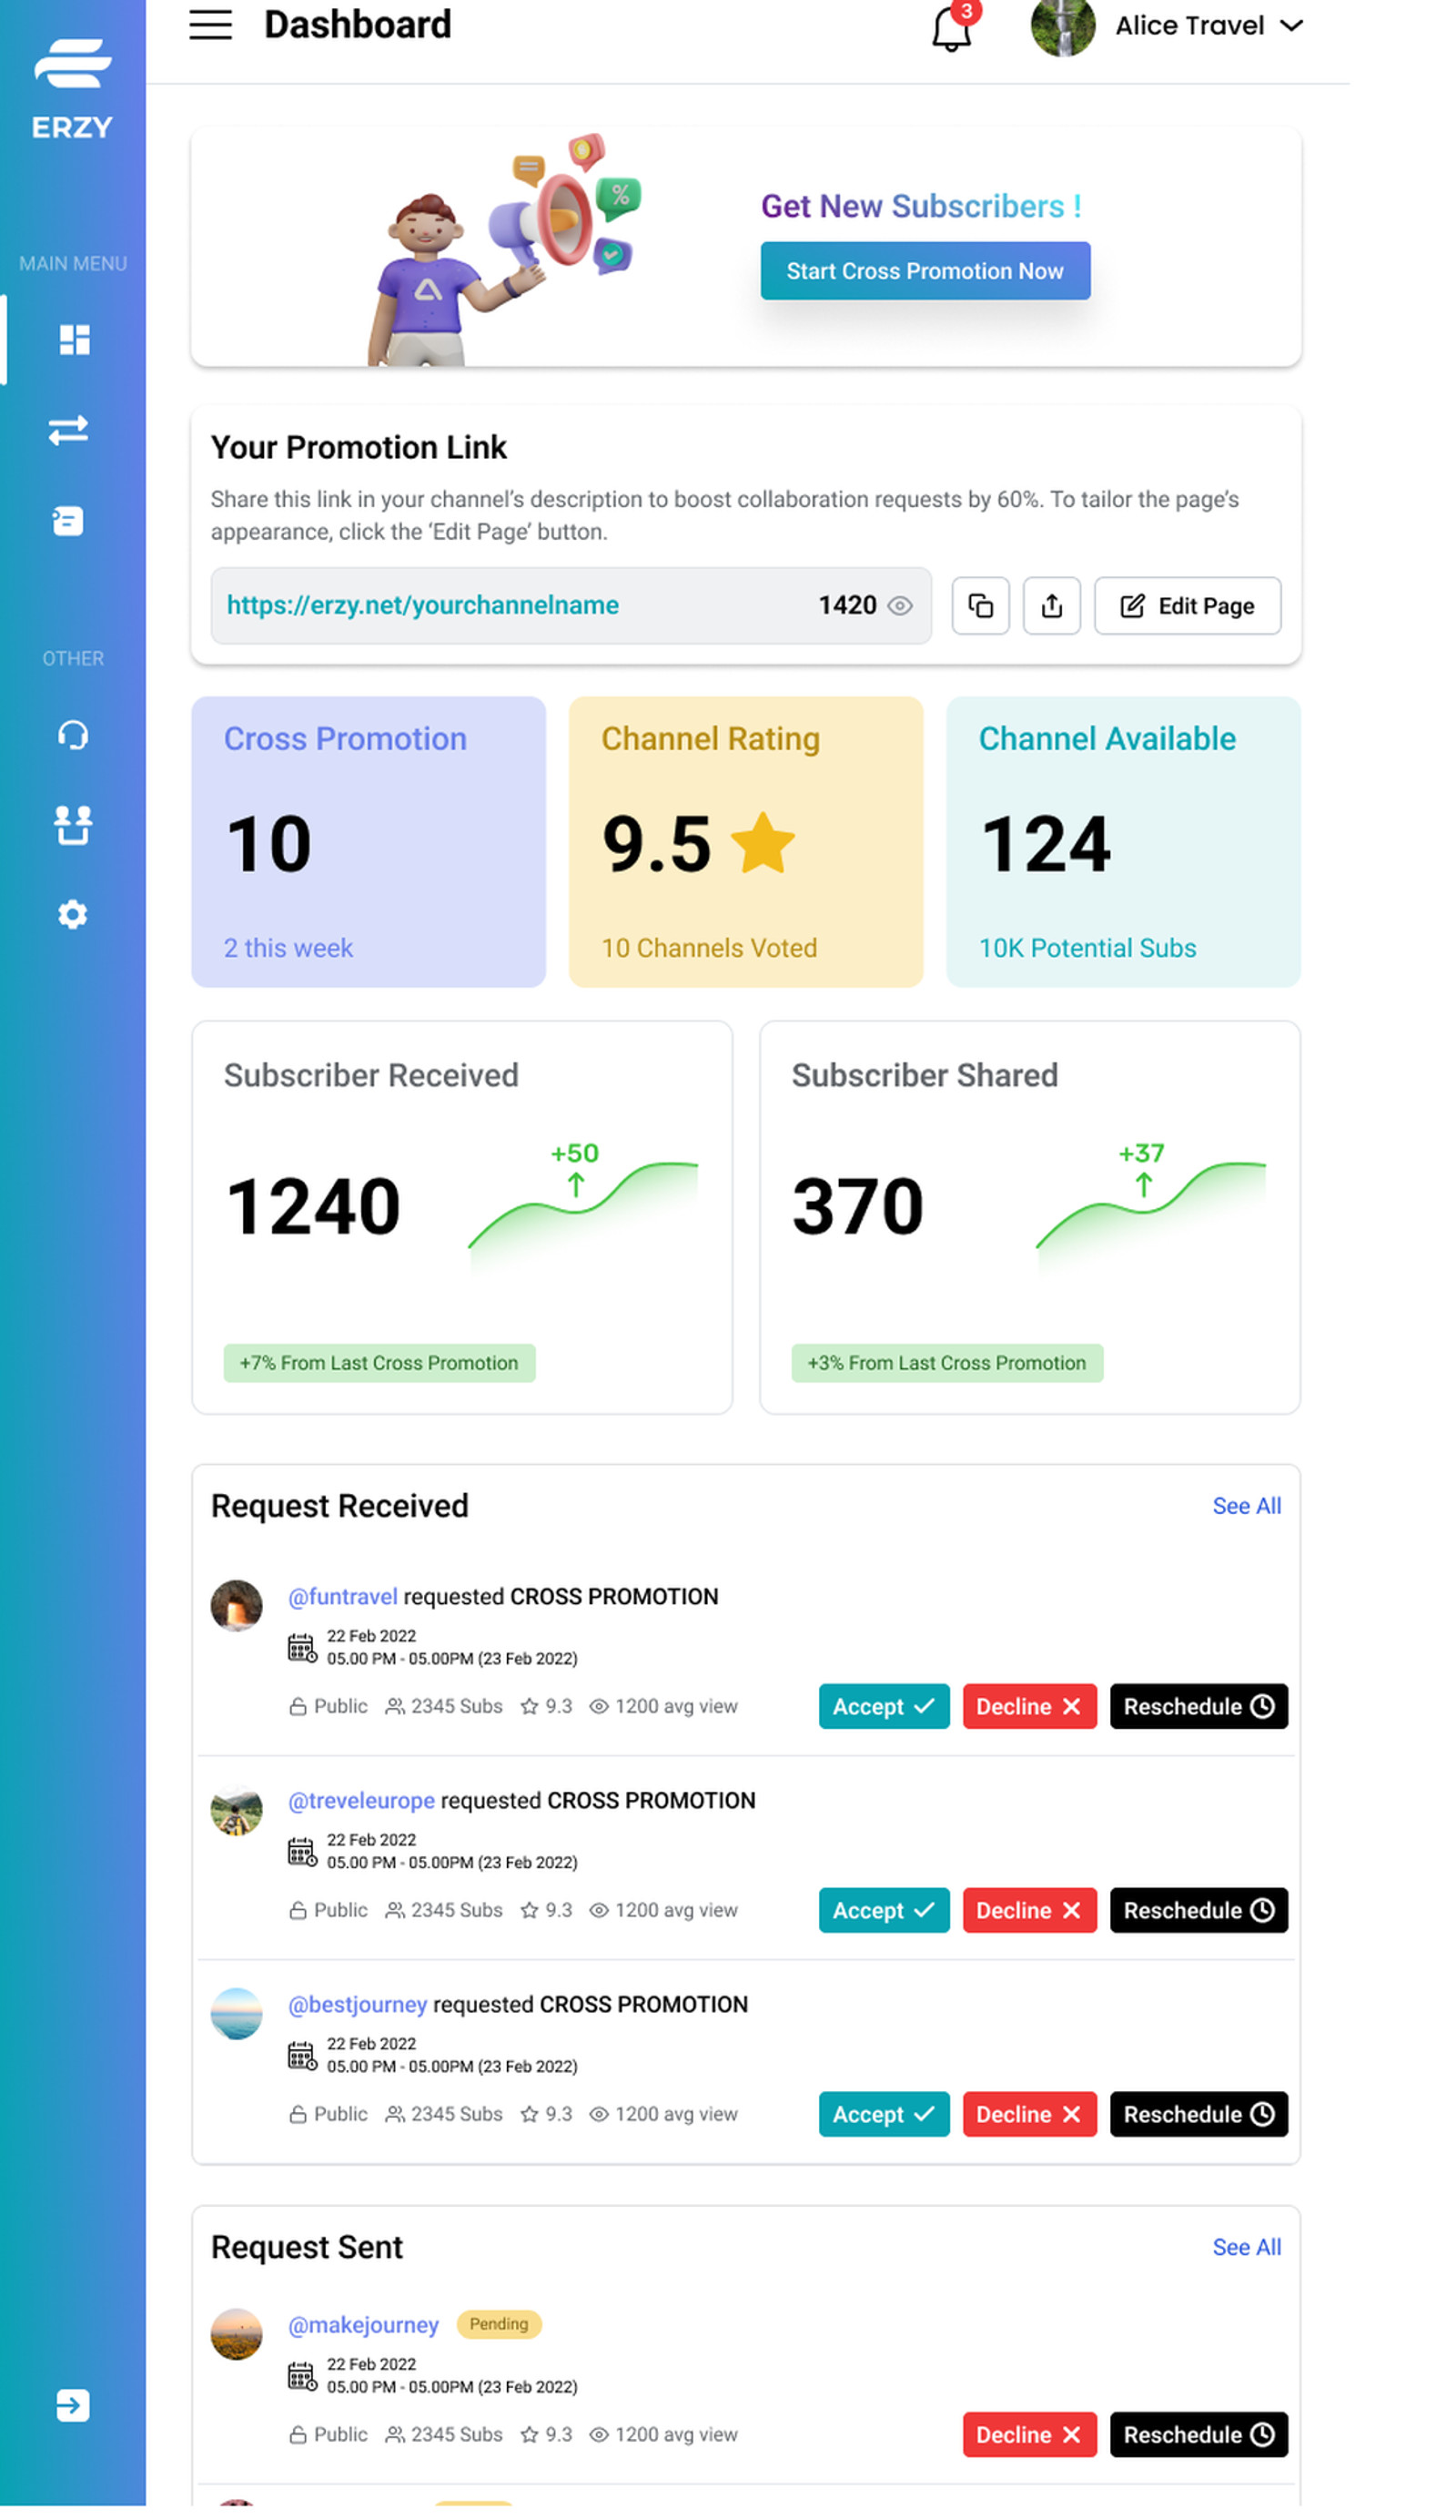1456x2520 pixels.
Task: Accept @treveleurope's request
Action: pos(884,1910)
